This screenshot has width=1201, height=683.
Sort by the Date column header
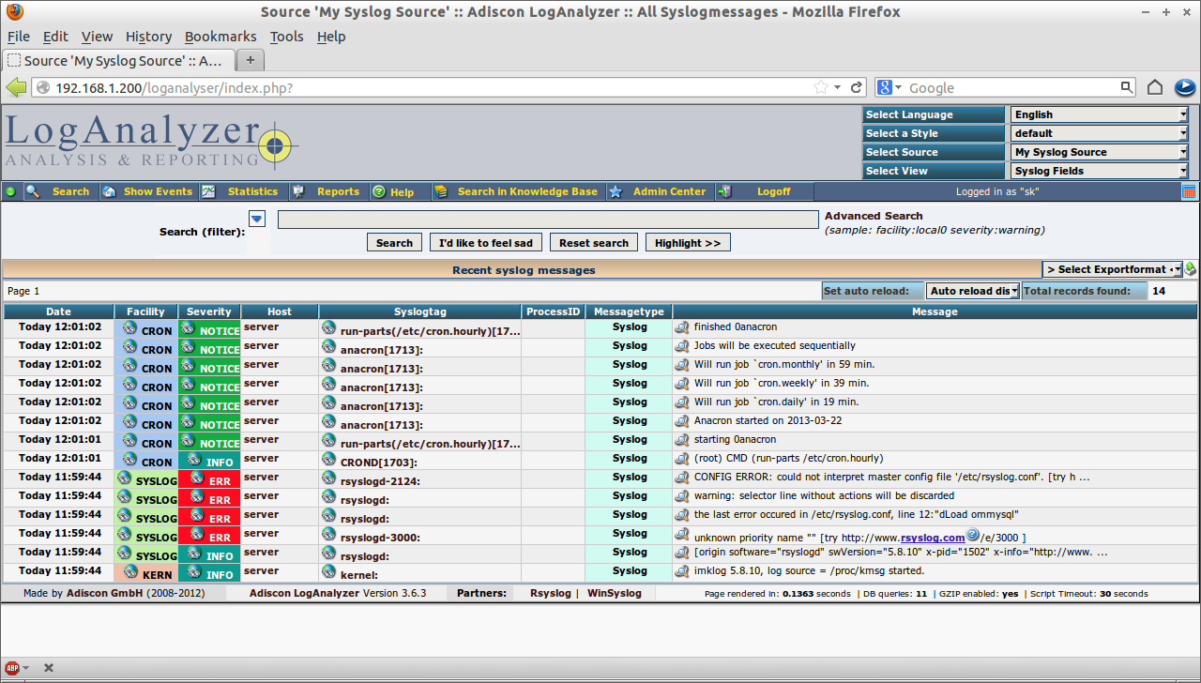coord(58,311)
